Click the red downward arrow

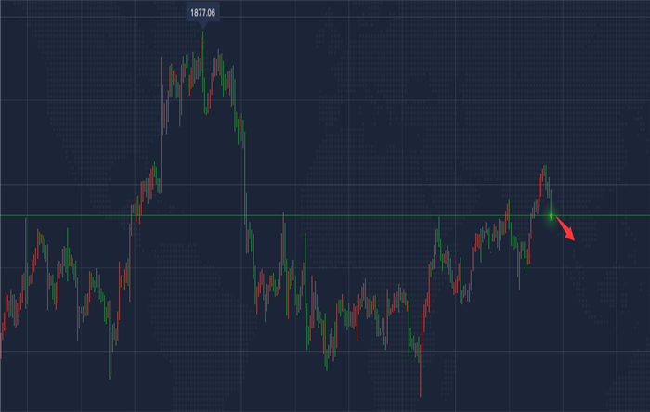(565, 228)
